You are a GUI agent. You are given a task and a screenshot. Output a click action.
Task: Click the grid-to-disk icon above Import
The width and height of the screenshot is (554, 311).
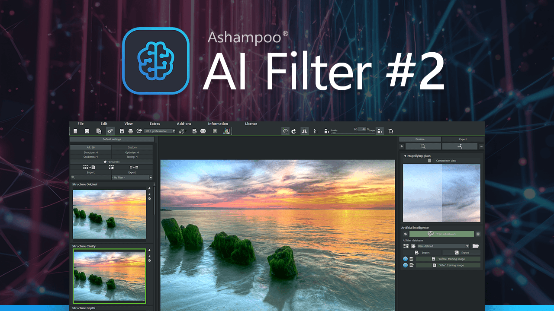(89, 167)
